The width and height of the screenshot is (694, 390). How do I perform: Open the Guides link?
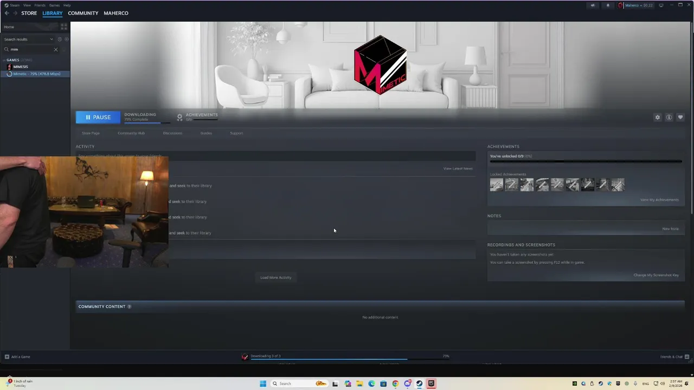pyautogui.click(x=206, y=133)
